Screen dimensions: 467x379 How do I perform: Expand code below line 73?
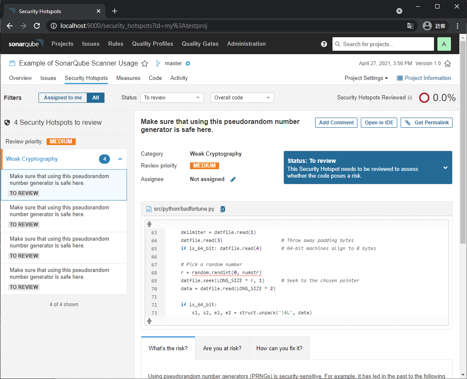pyautogui.click(x=149, y=321)
